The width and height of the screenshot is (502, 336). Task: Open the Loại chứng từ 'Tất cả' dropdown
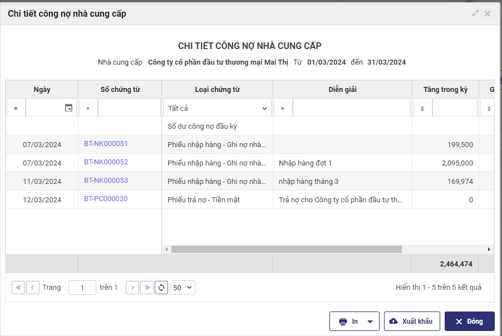pos(218,108)
